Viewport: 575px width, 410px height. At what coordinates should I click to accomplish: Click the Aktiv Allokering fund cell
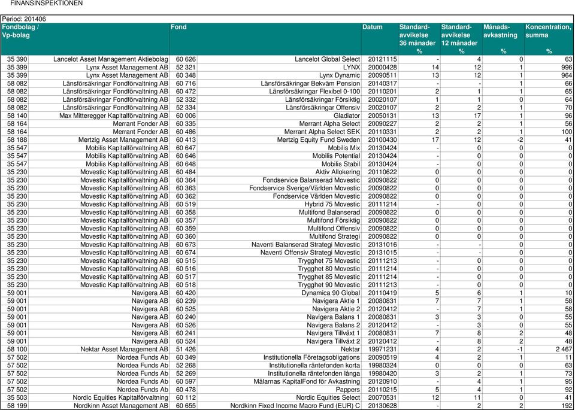(x=279, y=172)
